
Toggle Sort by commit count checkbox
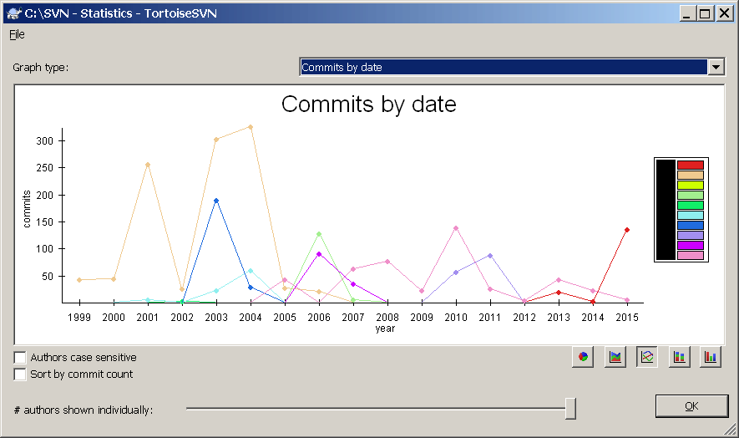20,374
